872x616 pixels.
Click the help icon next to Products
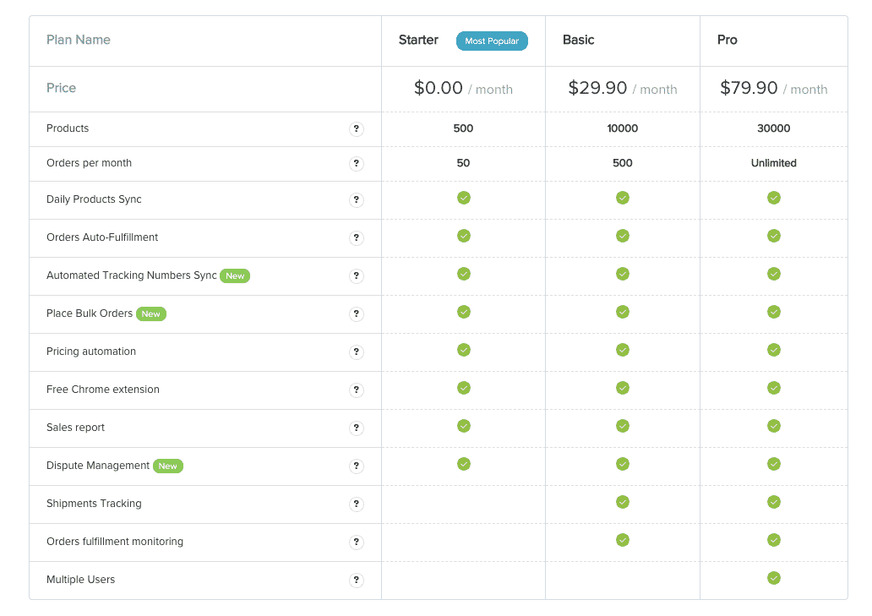[x=357, y=129]
